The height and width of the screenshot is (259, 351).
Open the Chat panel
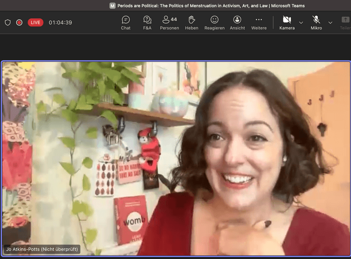(126, 23)
